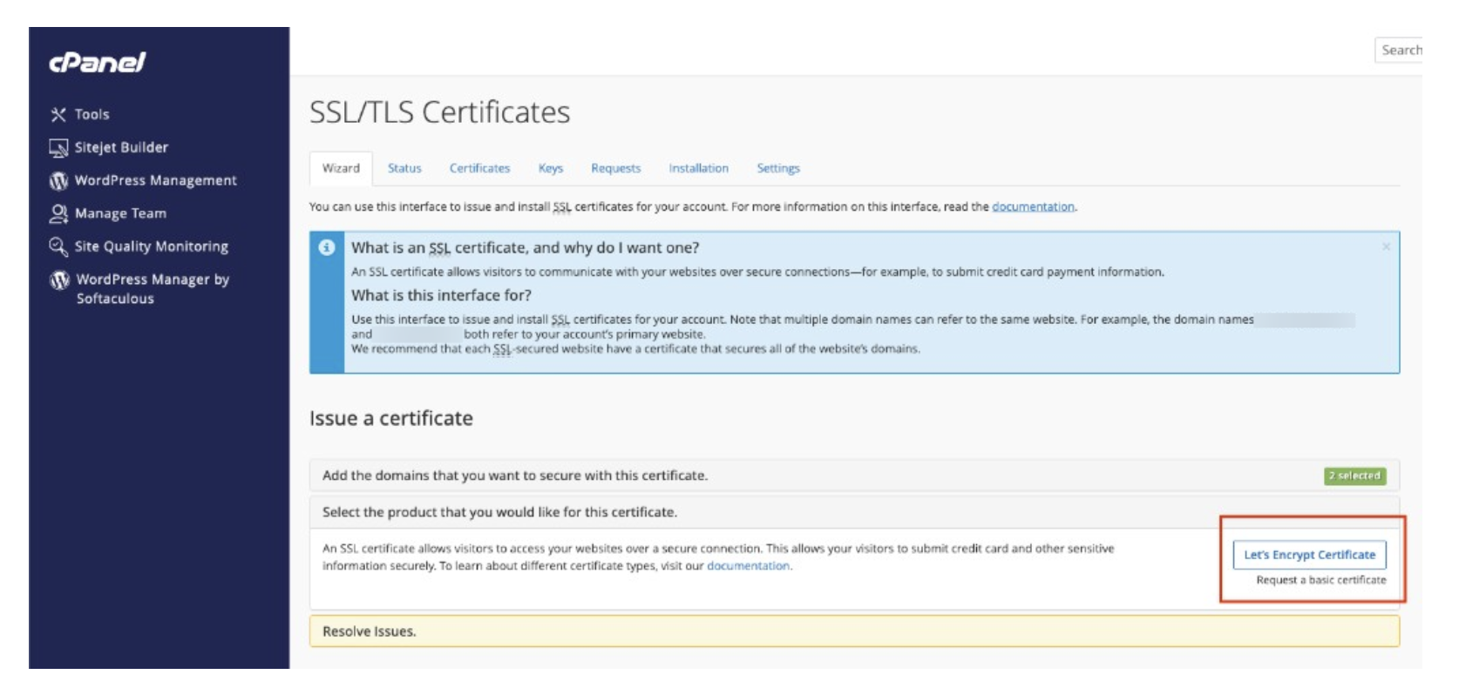Click the blue info circle icon
Image resolution: width=1459 pixels, height=688 pixels.
pos(327,247)
